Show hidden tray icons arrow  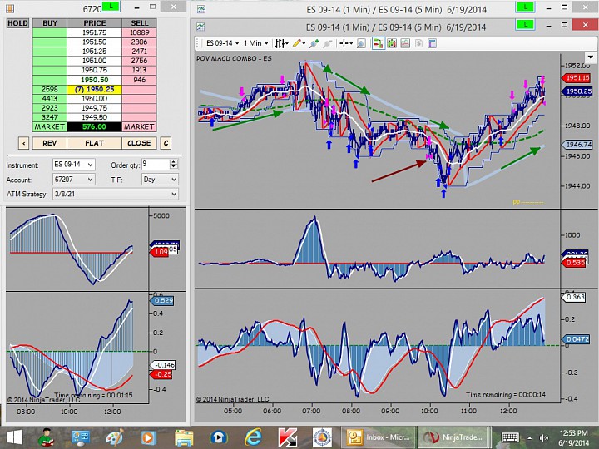coord(529,438)
